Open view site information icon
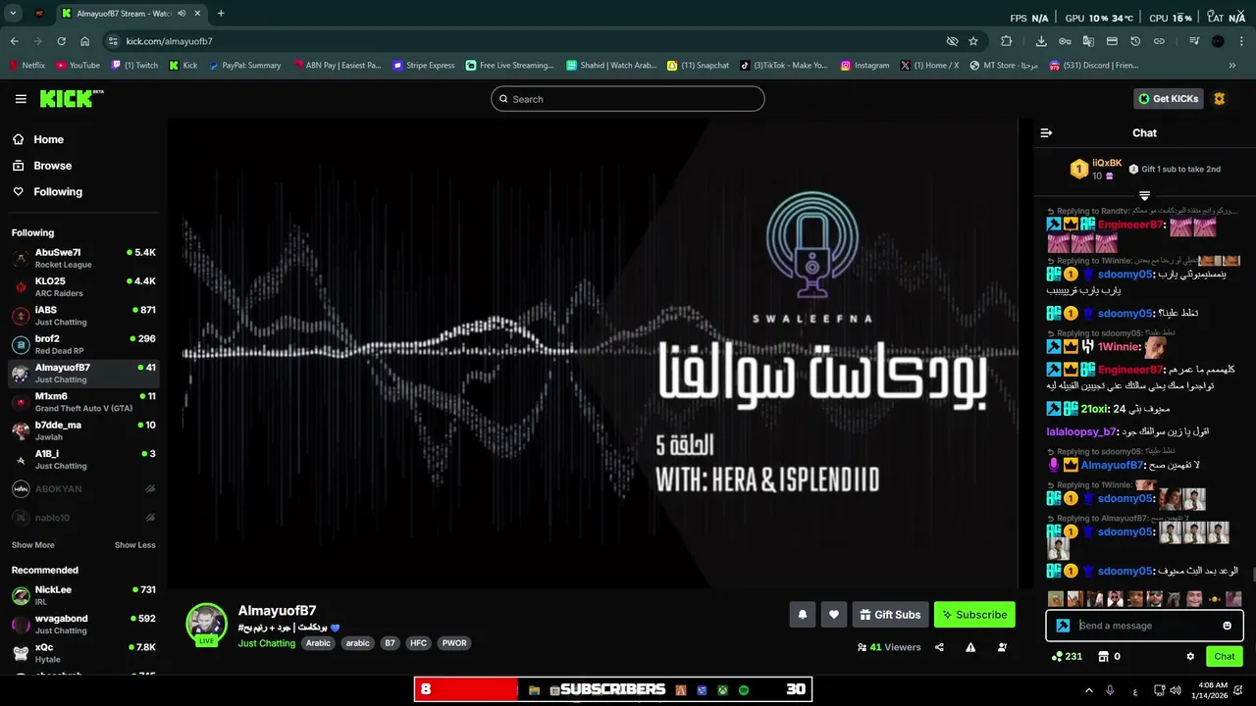Viewport: 1256px width, 706px height. (x=113, y=41)
